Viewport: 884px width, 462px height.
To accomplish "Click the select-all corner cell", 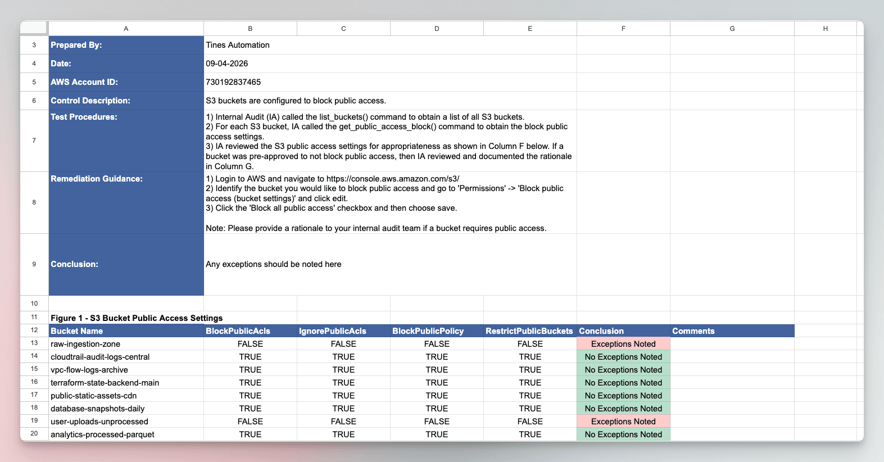I will click(34, 28).
